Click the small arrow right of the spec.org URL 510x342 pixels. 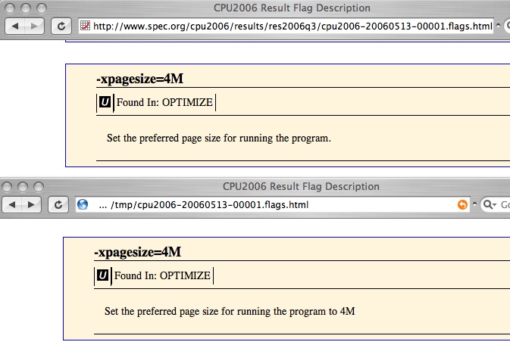pyautogui.click(x=500, y=26)
